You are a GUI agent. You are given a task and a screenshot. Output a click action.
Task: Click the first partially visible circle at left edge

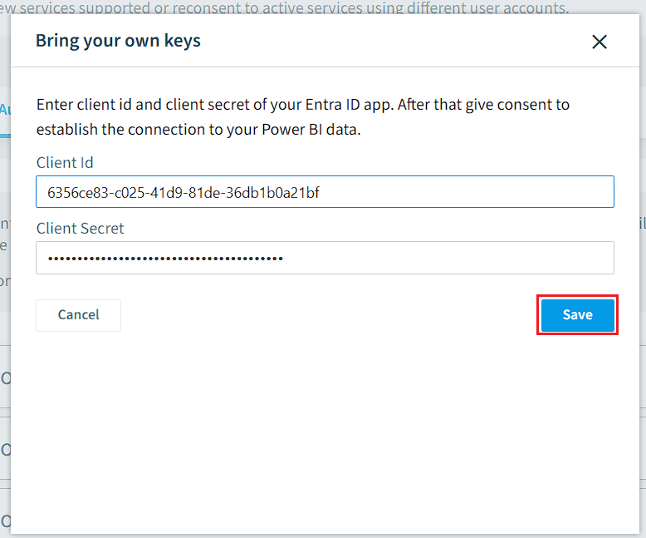click(5, 378)
